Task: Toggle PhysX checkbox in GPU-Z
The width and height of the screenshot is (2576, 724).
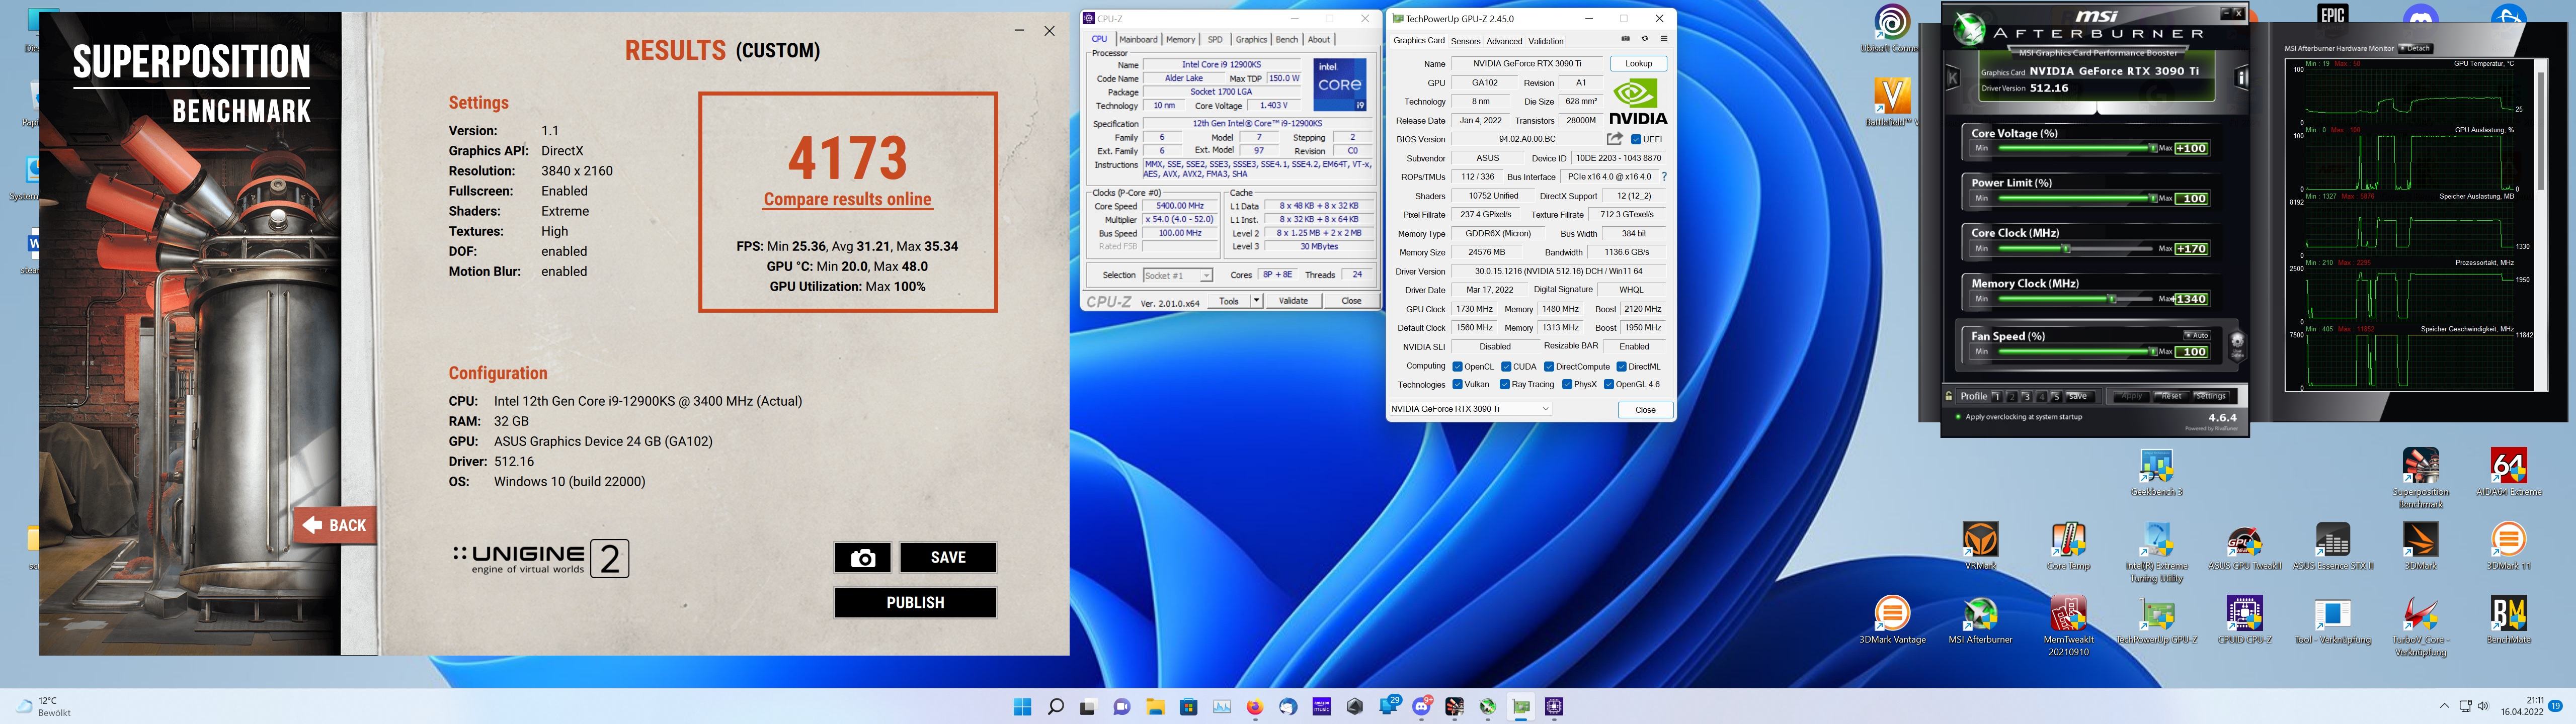Action: [x=1566, y=385]
